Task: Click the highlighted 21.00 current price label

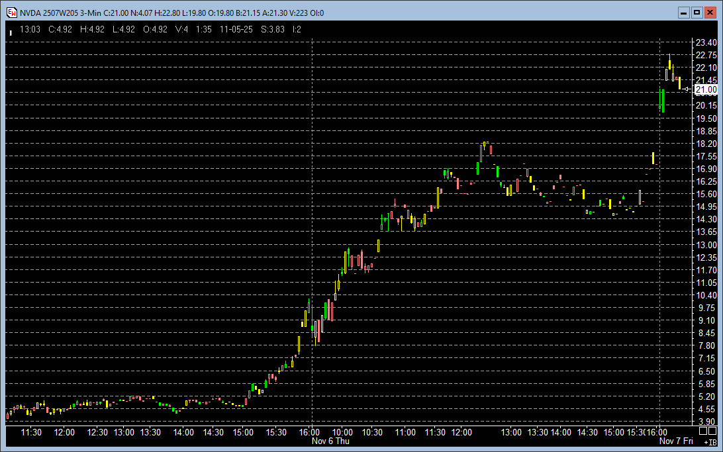Action: pos(705,90)
